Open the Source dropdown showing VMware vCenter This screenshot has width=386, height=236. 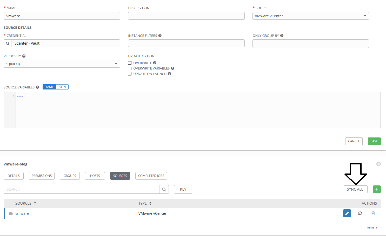click(x=311, y=16)
